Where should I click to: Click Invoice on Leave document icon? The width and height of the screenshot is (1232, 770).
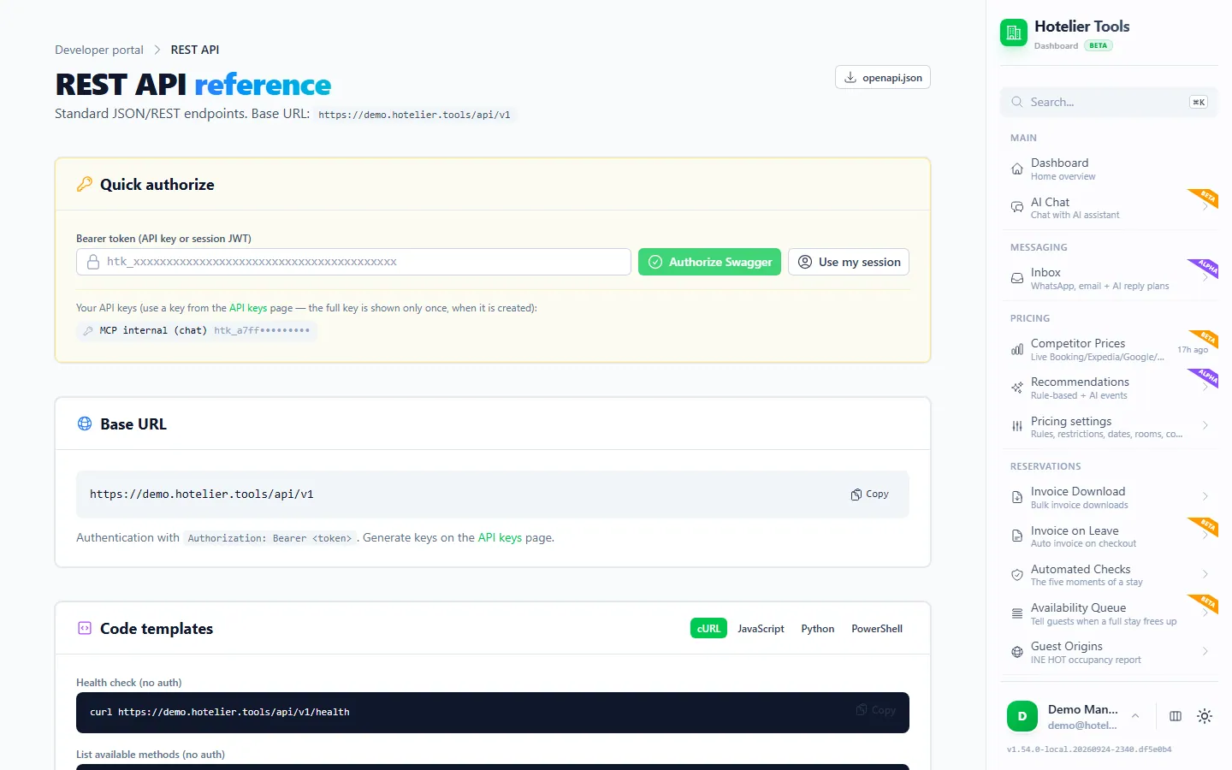[x=1017, y=536]
